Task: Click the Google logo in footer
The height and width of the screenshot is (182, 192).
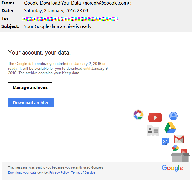Action: click(x=172, y=168)
